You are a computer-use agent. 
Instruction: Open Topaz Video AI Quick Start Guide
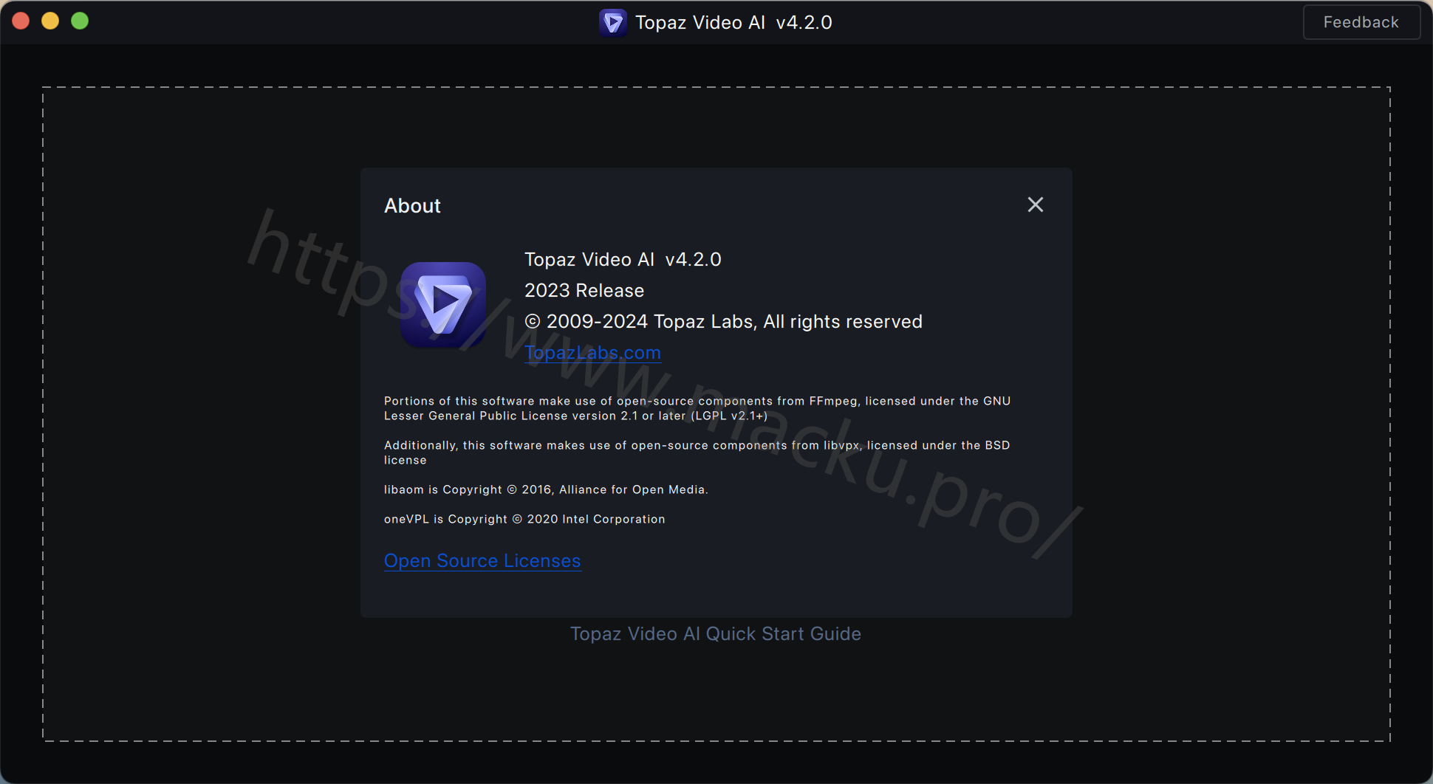pos(716,634)
